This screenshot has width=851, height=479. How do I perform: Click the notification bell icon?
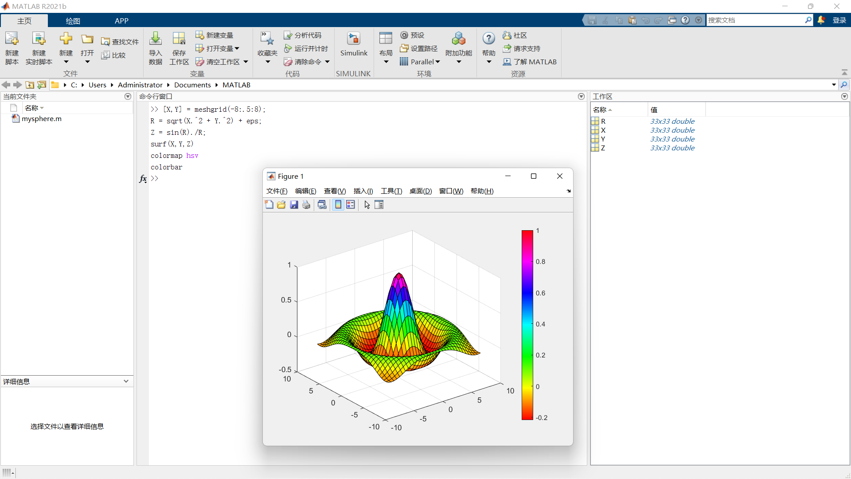[x=821, y=20]
